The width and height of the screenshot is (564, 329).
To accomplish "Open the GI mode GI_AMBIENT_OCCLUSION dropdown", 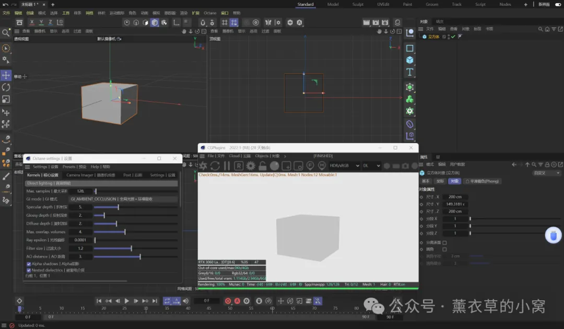I will click(123, 199).
